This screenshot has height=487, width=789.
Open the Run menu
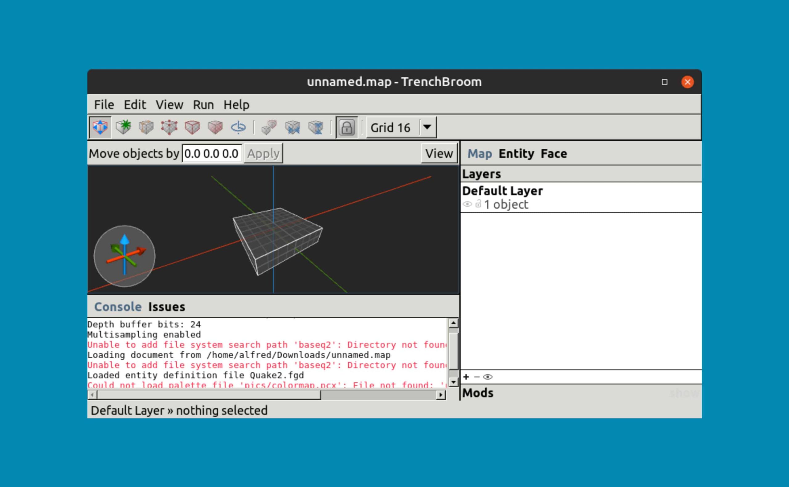[203, 105]
